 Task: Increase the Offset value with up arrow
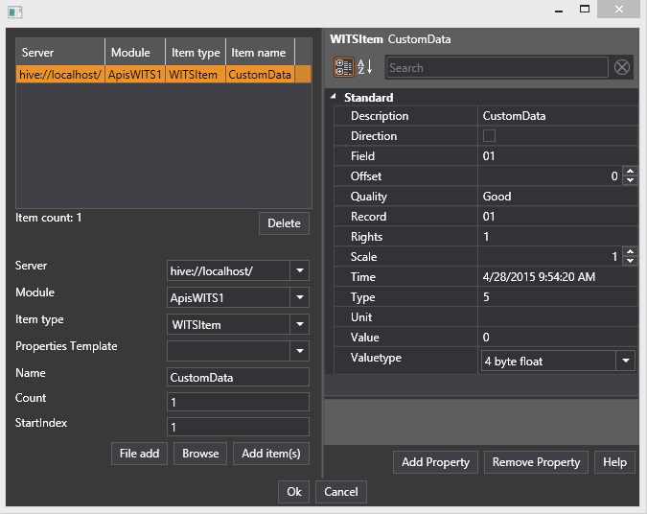[630, 172]
